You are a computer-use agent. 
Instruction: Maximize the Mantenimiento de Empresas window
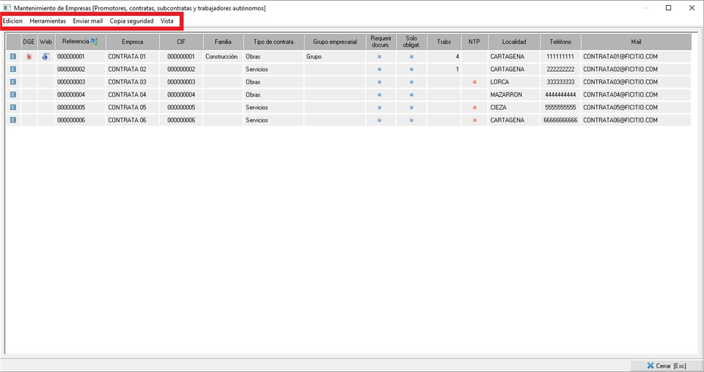(x=669, y=8)
